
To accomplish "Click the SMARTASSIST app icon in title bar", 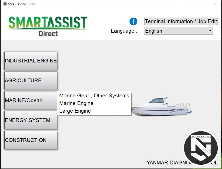I will 5,4.
